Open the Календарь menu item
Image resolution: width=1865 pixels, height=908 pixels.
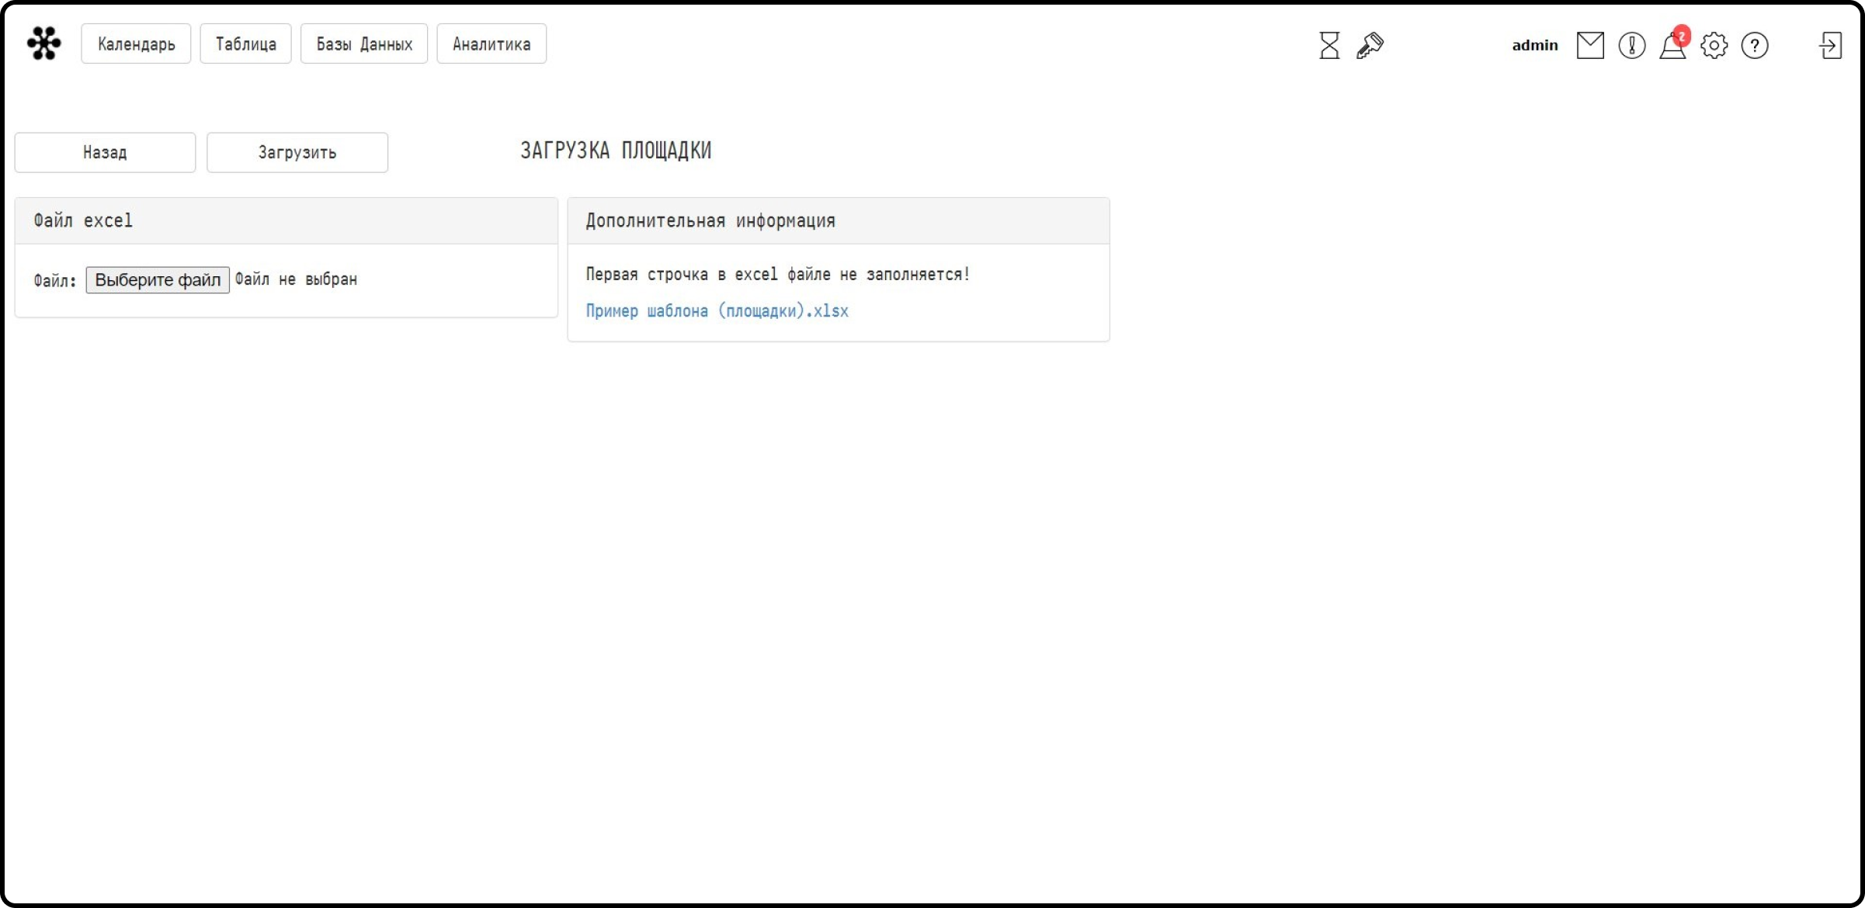136,44
